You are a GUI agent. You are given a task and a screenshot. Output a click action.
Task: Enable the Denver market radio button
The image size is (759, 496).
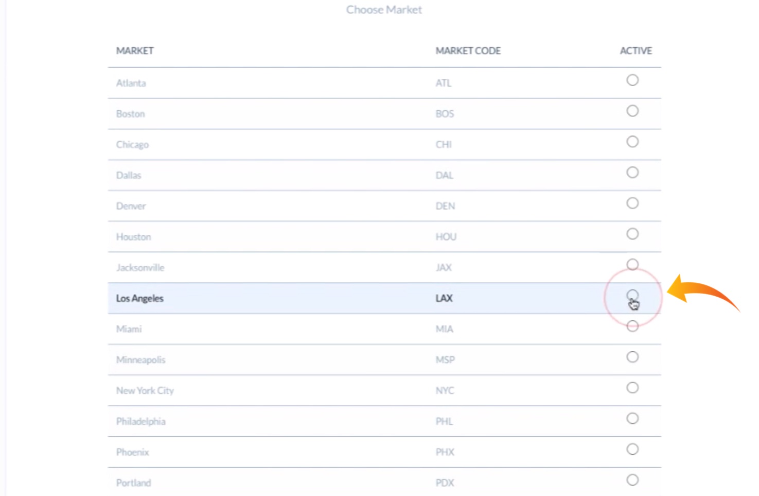point(632,203)
